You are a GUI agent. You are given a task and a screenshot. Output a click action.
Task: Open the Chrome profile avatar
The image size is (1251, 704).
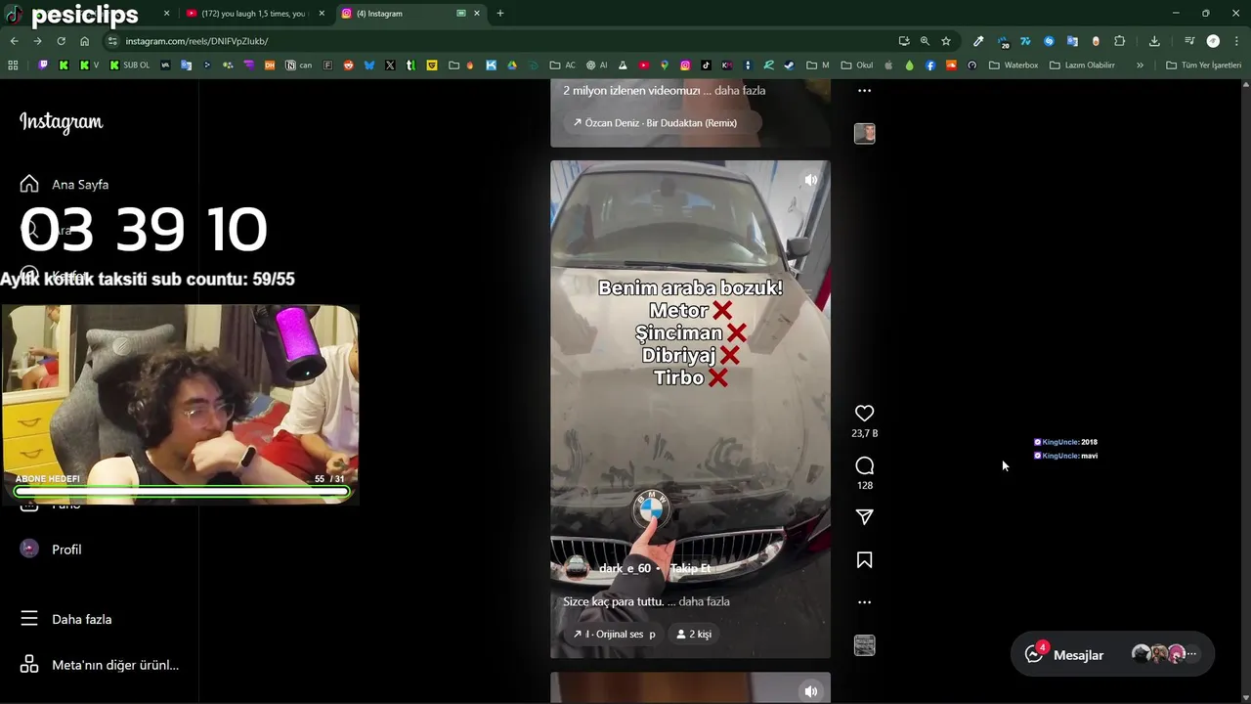click(x=1213, y=41)
